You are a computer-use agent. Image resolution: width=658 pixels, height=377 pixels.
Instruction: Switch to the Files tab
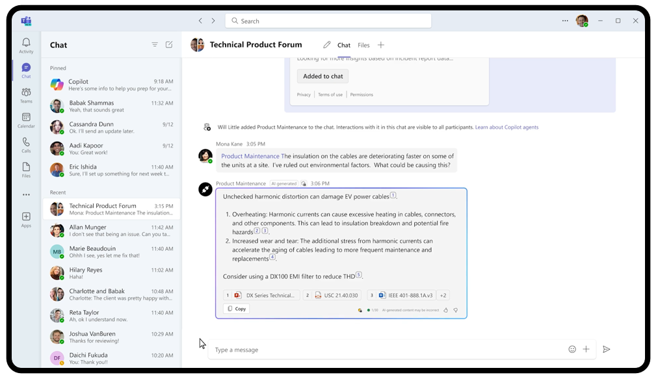coord(363,45)
